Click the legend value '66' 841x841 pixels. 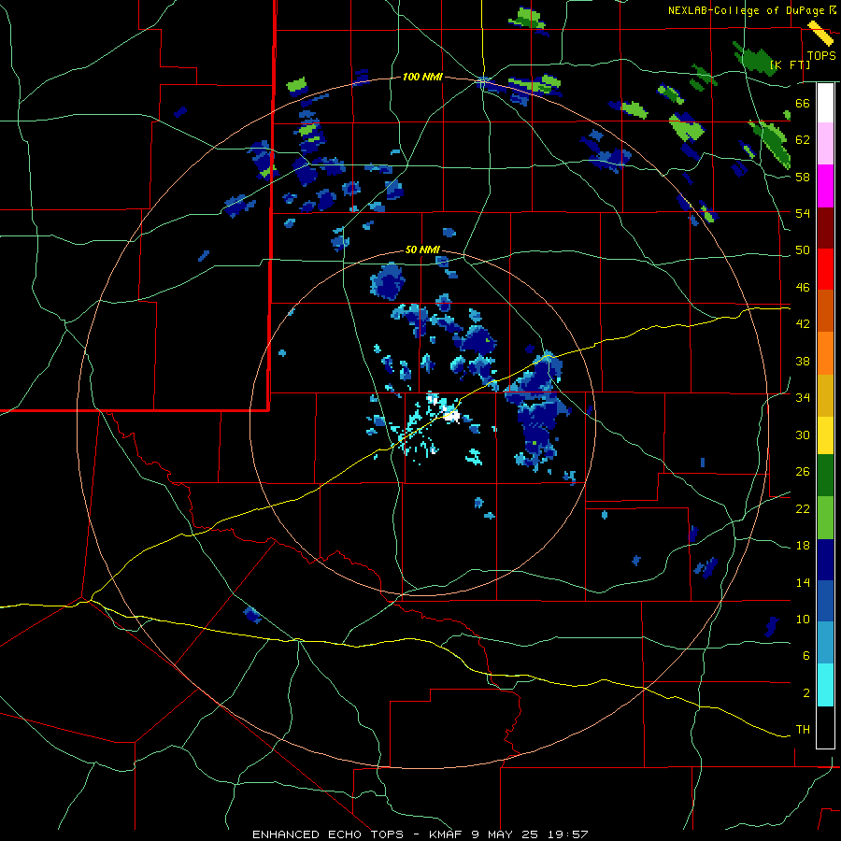click(x=803, y=104)
